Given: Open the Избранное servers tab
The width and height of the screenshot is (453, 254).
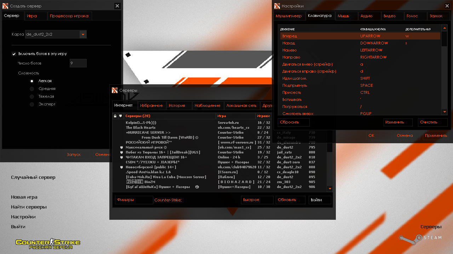Looking at the screenshot, I should tap(151, 105).
